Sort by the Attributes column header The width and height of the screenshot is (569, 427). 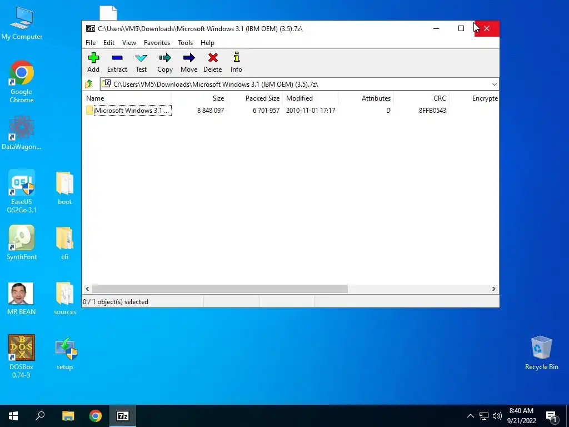366,98
